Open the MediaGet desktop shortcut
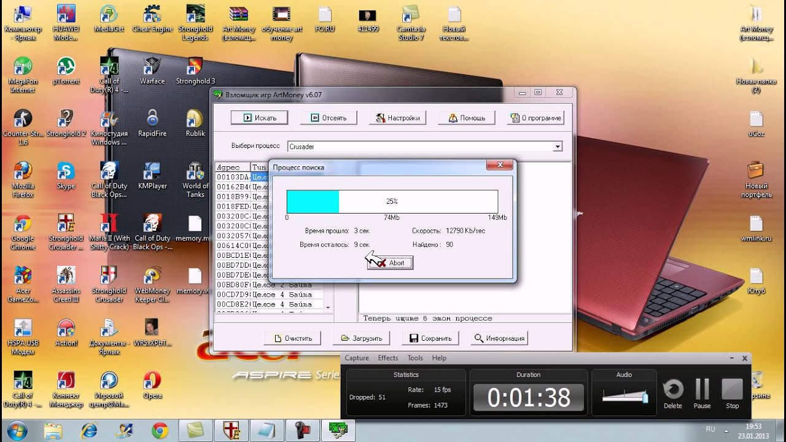786x442 pixels. pos(109,20)
